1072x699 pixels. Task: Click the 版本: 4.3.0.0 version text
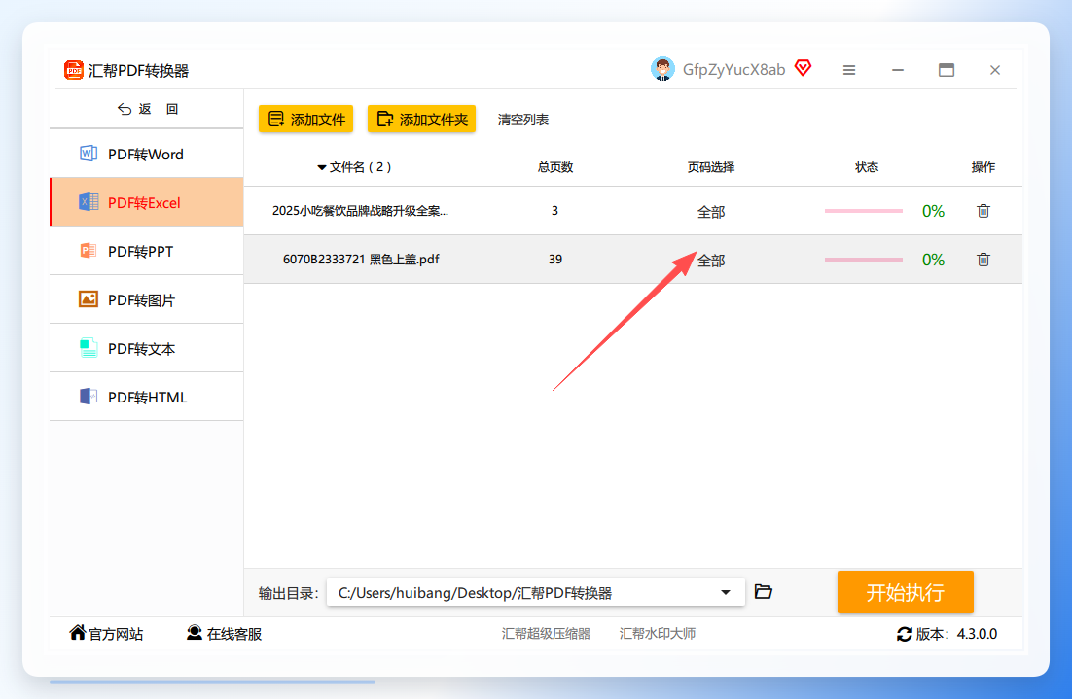956,634
